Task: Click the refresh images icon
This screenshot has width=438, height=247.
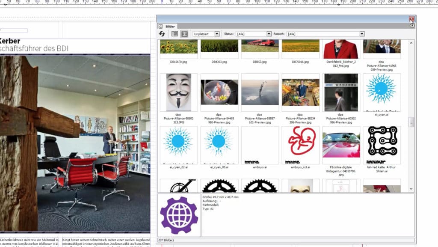Action: (162, 34)
